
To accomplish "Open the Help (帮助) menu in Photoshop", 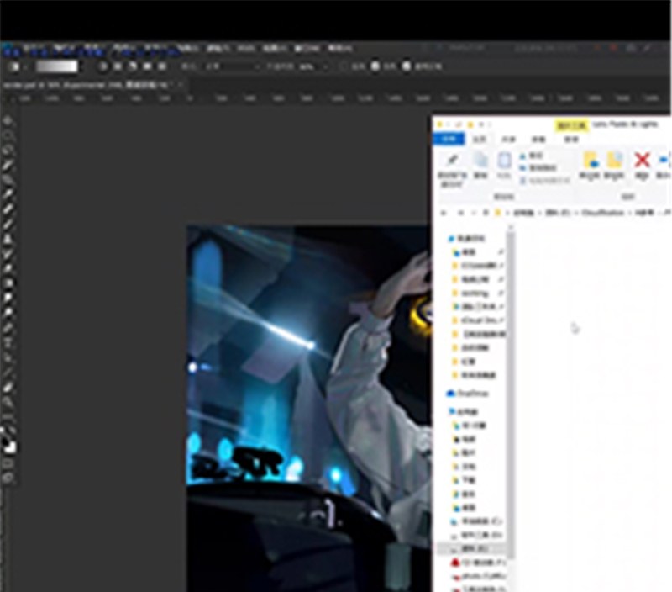I will click(340, 48).
